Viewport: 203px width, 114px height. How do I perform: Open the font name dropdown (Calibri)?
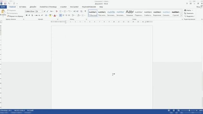[35, 11]
